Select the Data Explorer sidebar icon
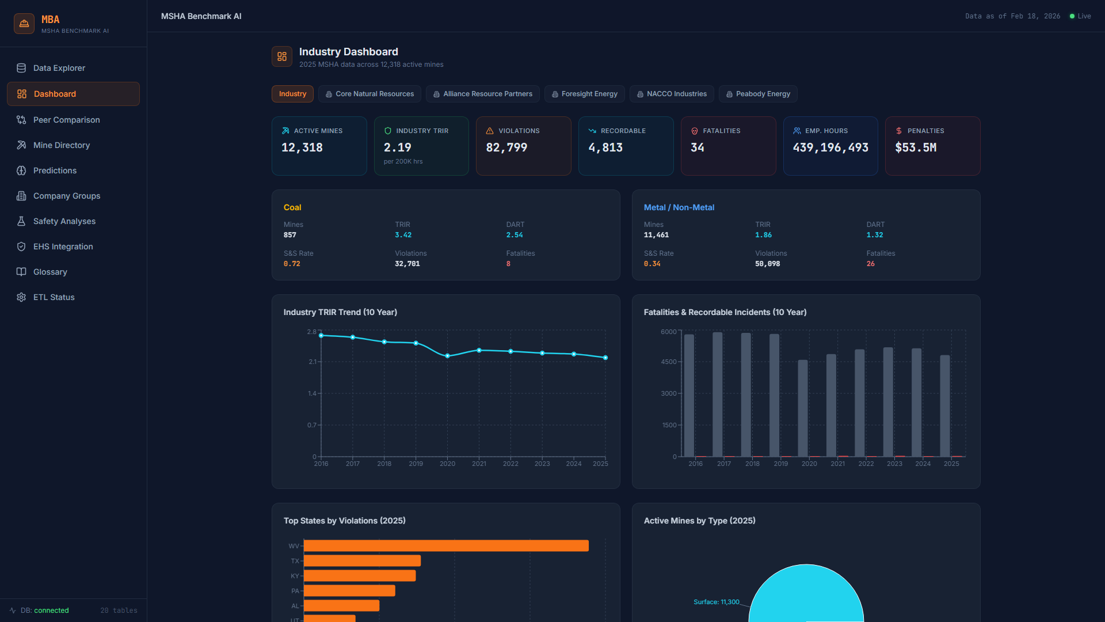Screen dimensions: 1105x622 tap(21, 68)
